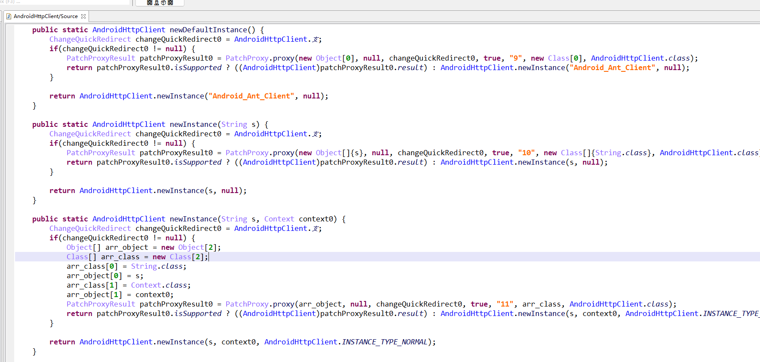The width and height of the screenshot is (760, 362).
Task: Click the first brick-wall icon in the top toolbar
Action: coord(150,3)
